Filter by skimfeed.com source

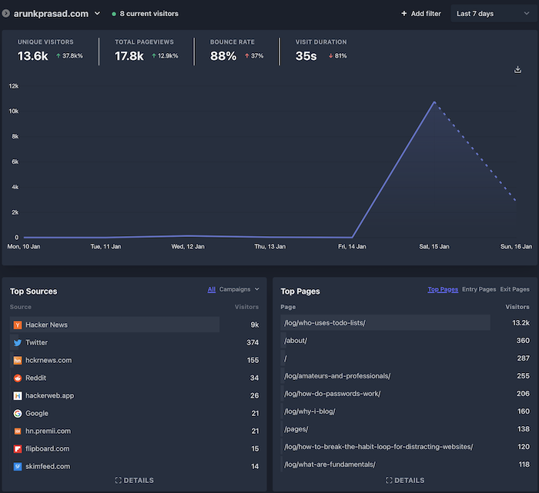point(48,467)
